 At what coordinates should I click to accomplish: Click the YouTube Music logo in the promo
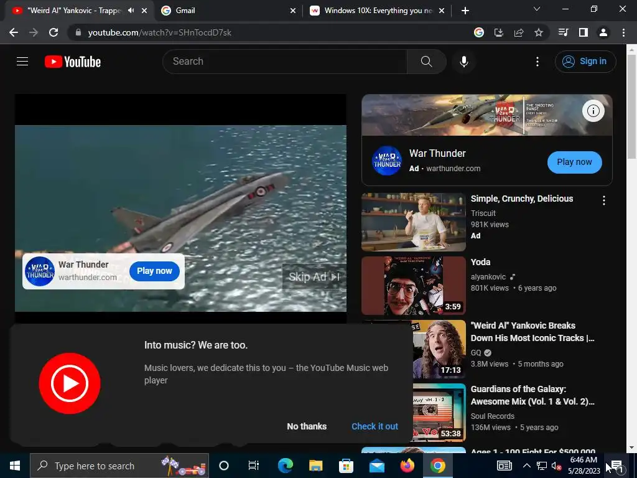(70, 383)
